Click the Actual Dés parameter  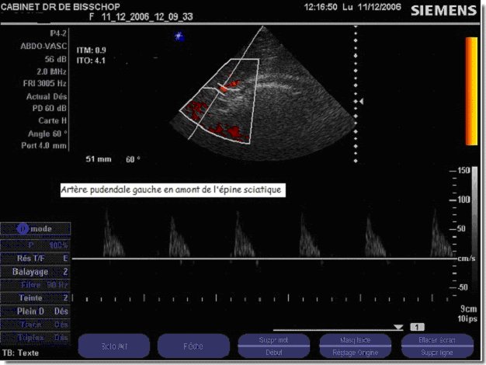[47, 96]
